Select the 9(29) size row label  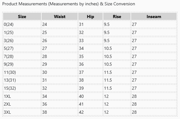(x=22, y=64)
